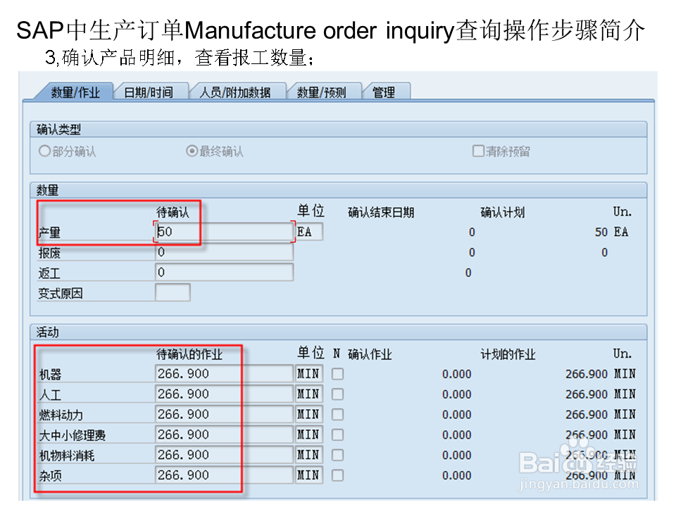Image resolution: width=676 pixels, height=507 pixels.
Task: Click the MIN unit field for 机器
Action: 309,373
